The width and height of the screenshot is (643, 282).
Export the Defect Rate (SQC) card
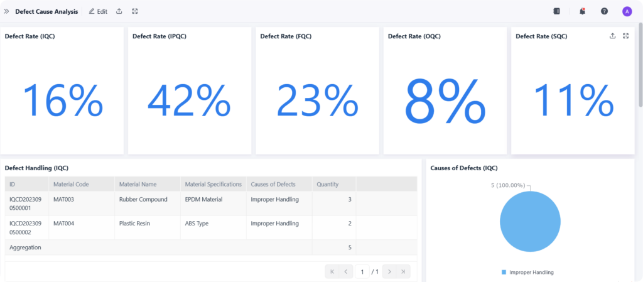click(612, 36)
